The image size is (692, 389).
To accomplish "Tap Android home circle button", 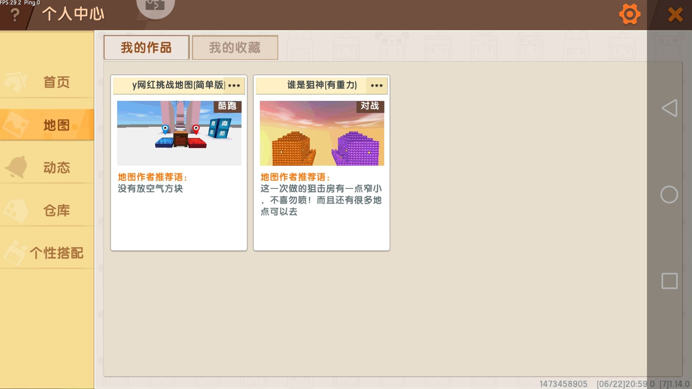I will pos(669,194).
